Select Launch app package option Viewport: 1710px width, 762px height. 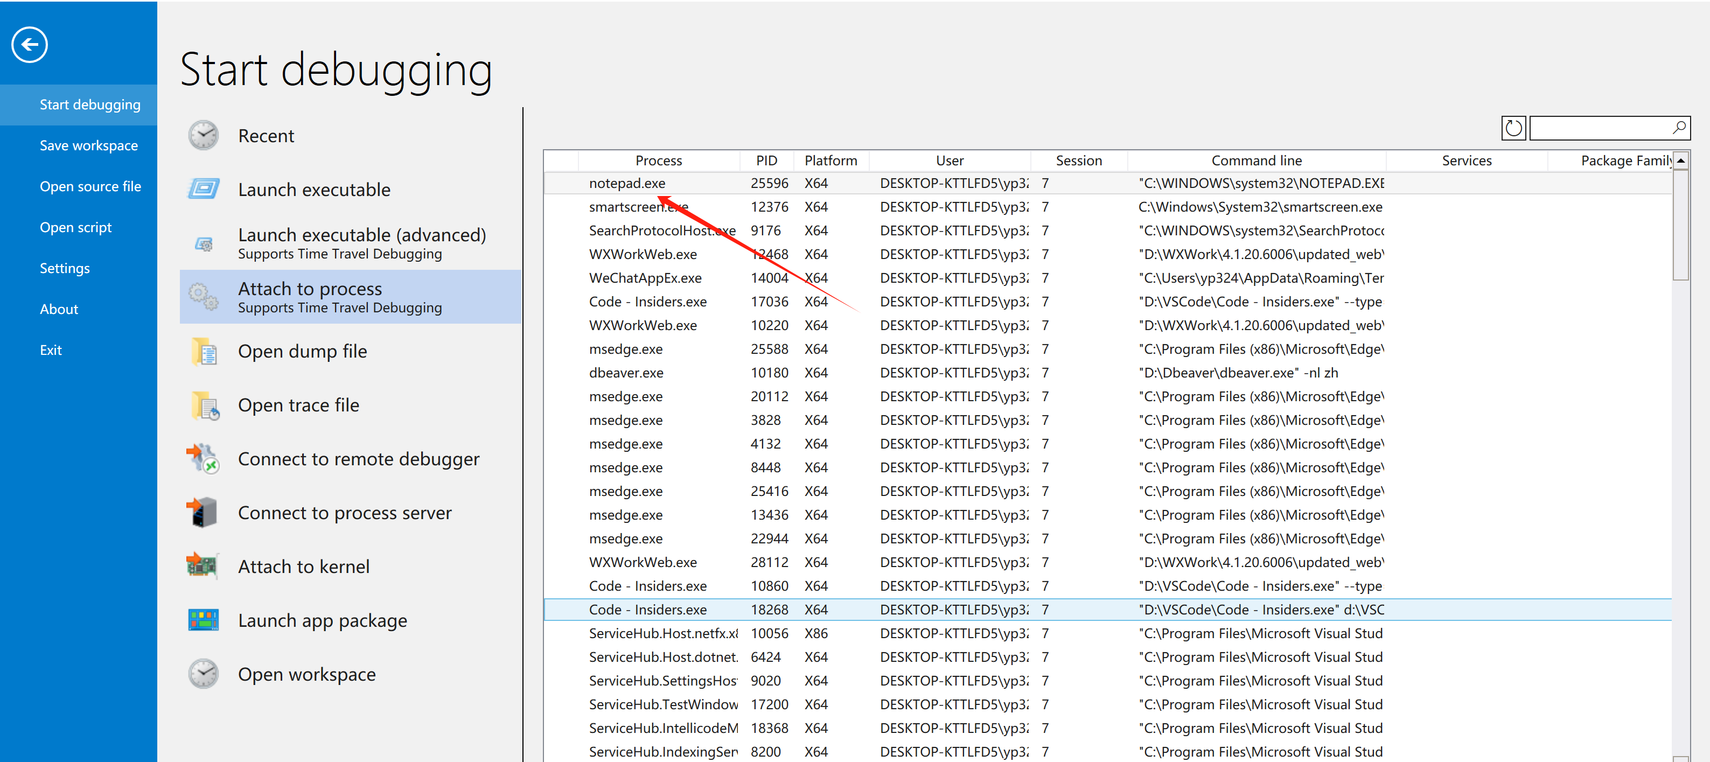[x=351, y=620]
